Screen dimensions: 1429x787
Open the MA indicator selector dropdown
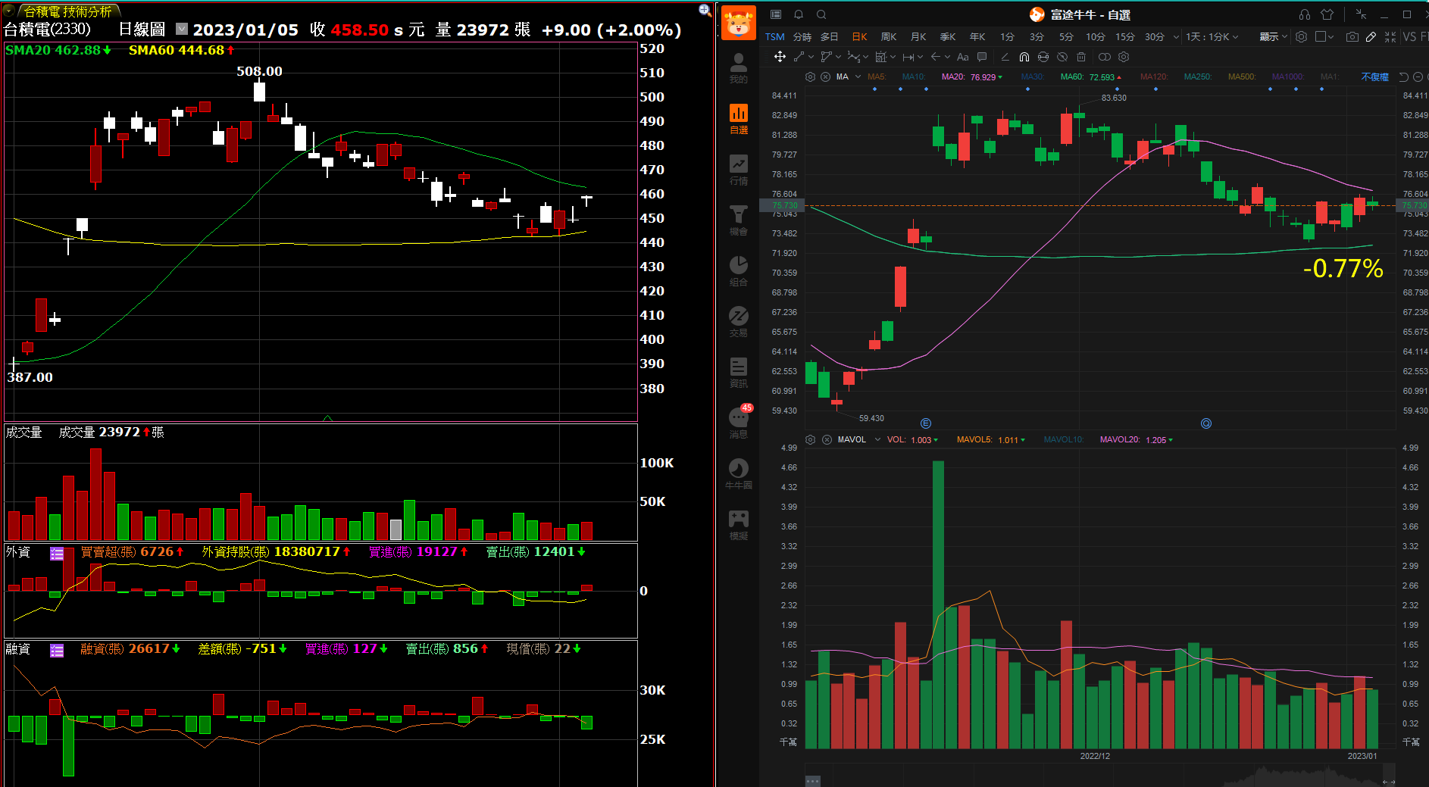(858, 77)
